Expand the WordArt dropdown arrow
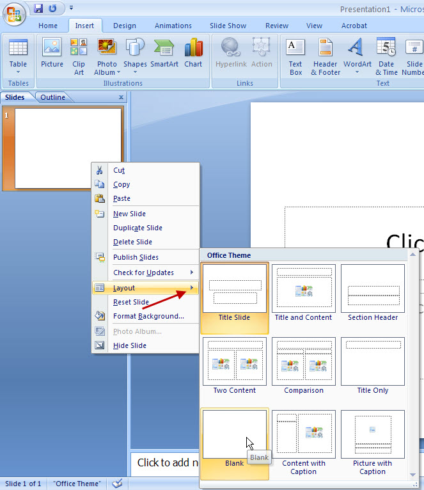Screen dimensions: 424x490 [357, 72]
